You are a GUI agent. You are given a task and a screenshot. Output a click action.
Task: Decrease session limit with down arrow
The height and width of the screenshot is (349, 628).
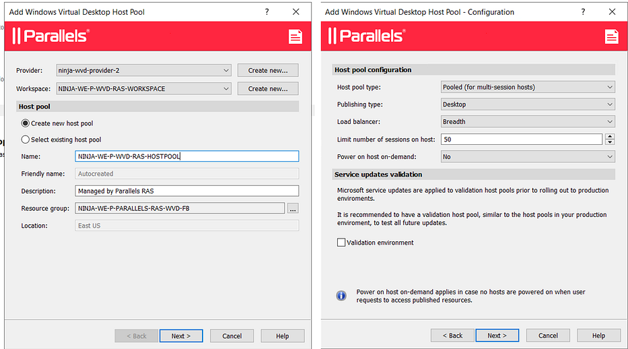610,142
